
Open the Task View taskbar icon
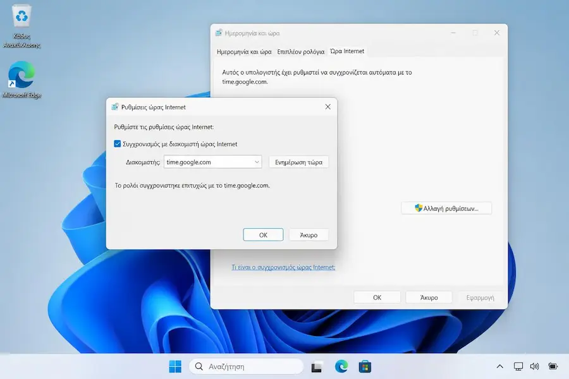click(x=317, y=366)
